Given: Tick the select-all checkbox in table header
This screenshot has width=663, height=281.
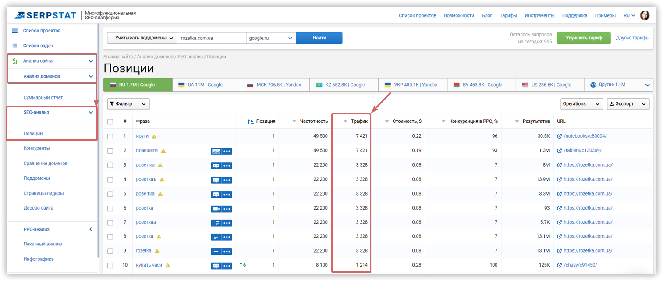Looking at the screenshot, I should [110, 122].
